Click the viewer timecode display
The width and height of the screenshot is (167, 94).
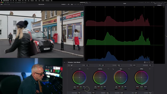63,4
